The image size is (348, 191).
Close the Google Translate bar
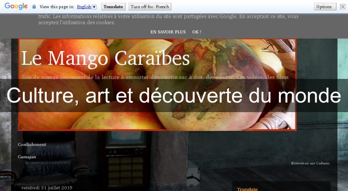point(342,7)
